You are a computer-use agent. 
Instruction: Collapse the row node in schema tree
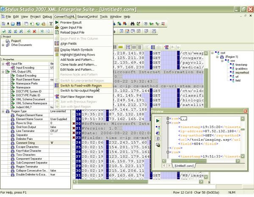(x=222, y=61)
